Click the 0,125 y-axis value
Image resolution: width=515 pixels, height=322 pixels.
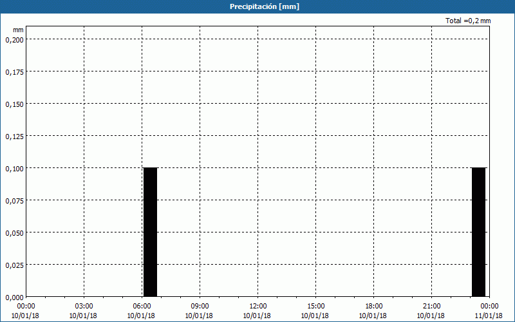(14, 136)
